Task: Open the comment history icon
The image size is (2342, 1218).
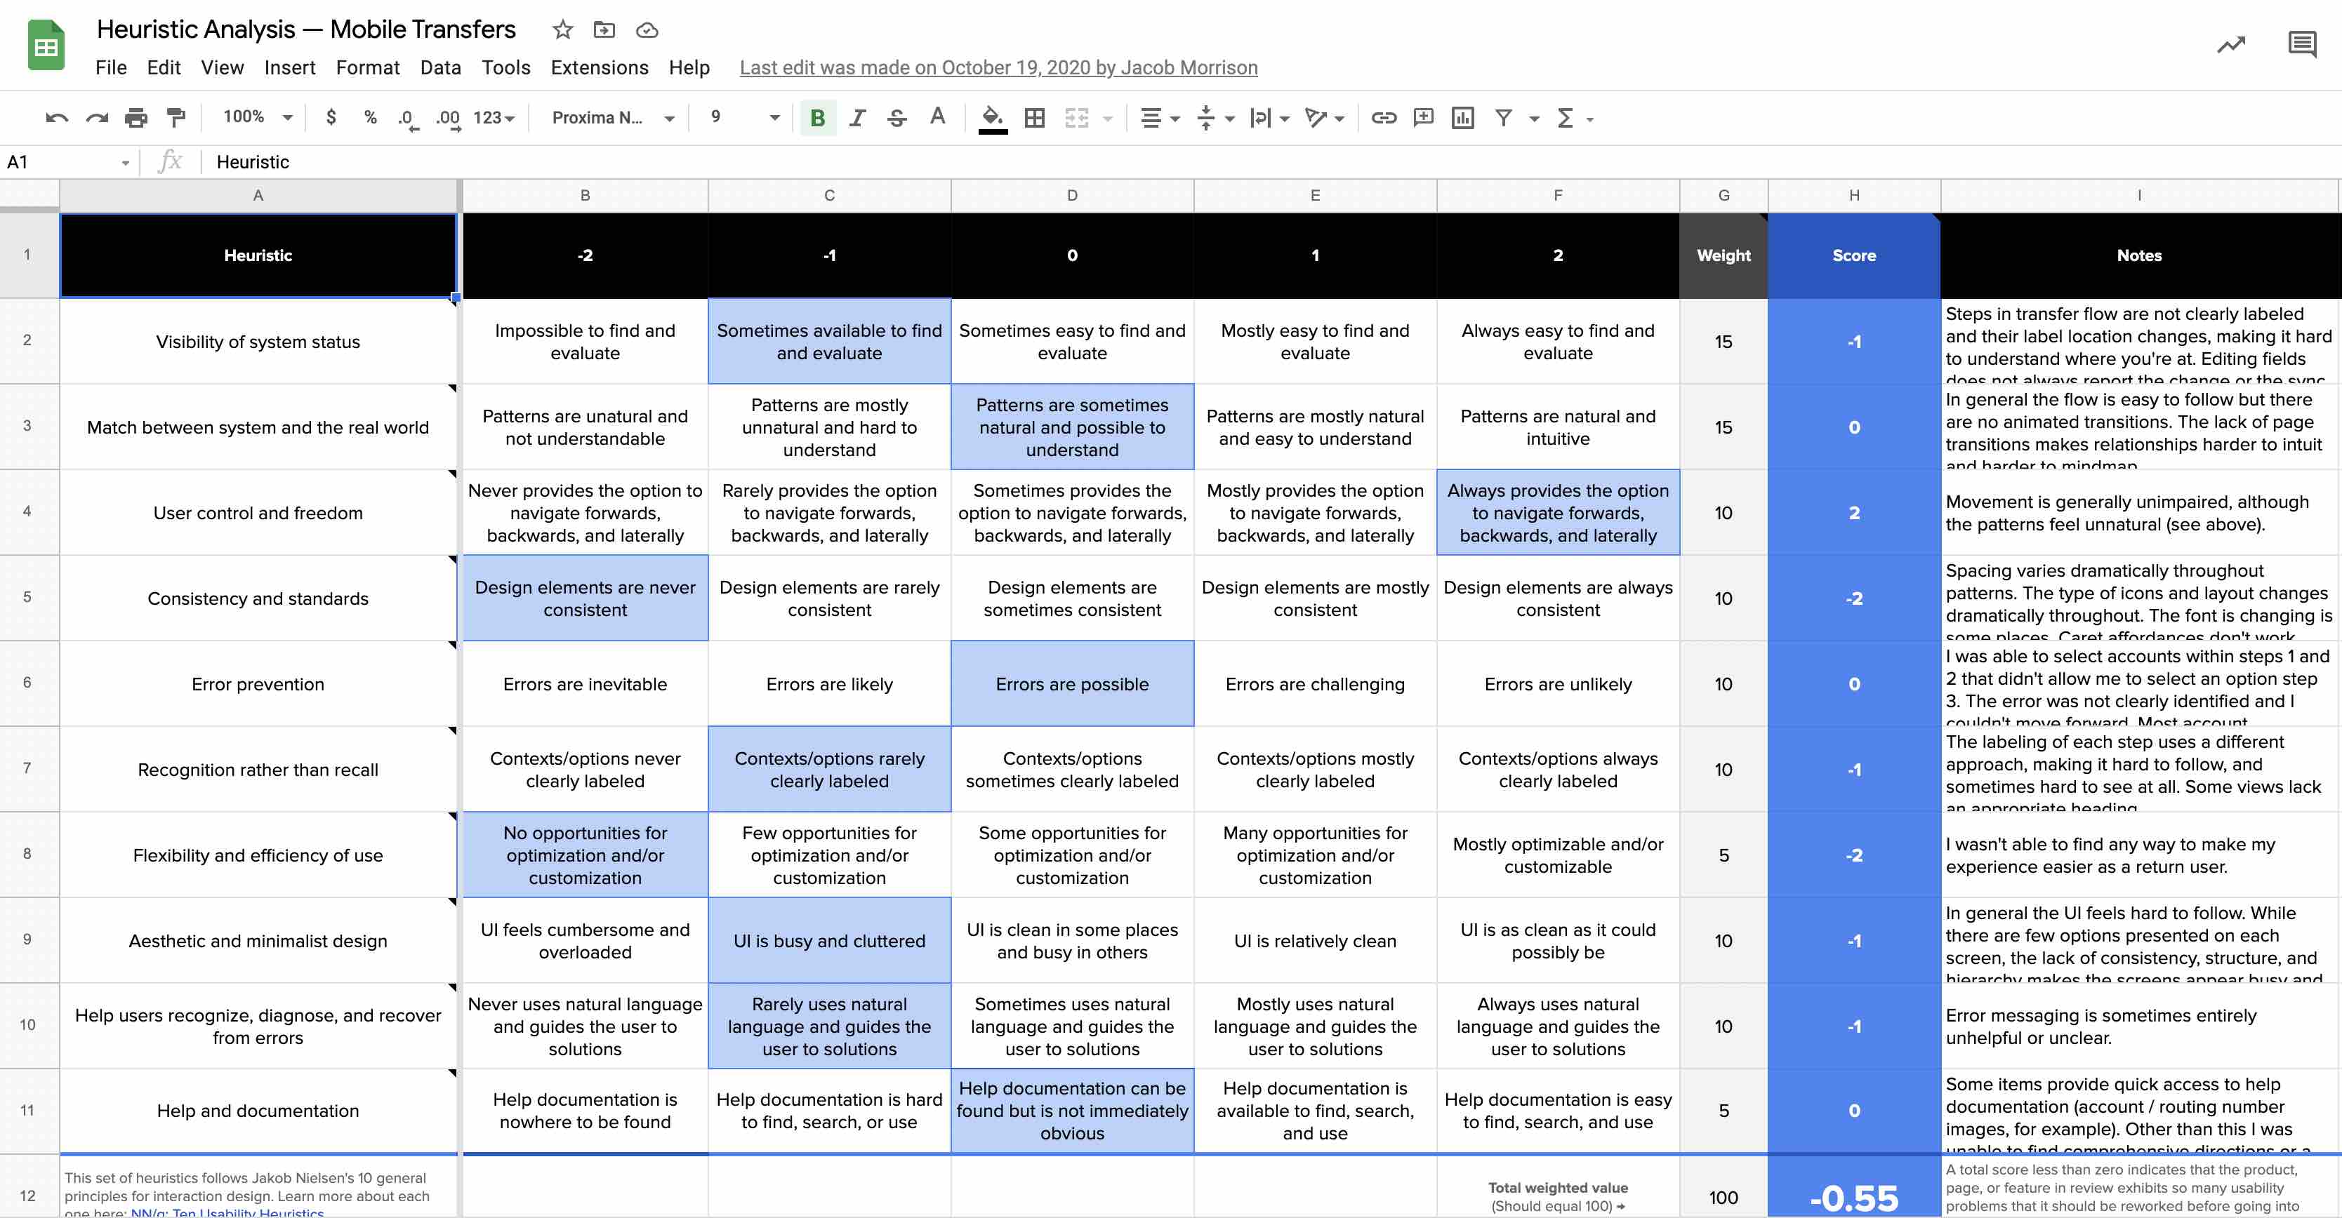Action: pyautogui.click(x=2301, y=44)
